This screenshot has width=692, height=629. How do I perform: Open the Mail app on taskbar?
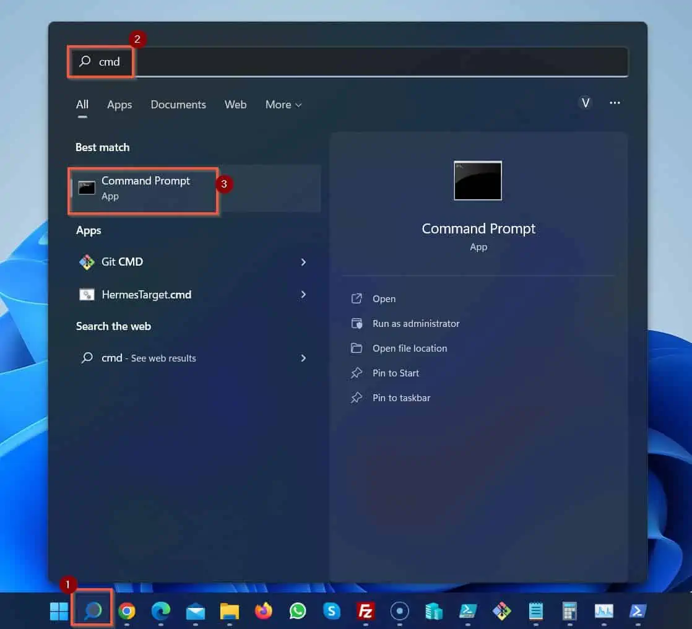[x=195, y=612]
